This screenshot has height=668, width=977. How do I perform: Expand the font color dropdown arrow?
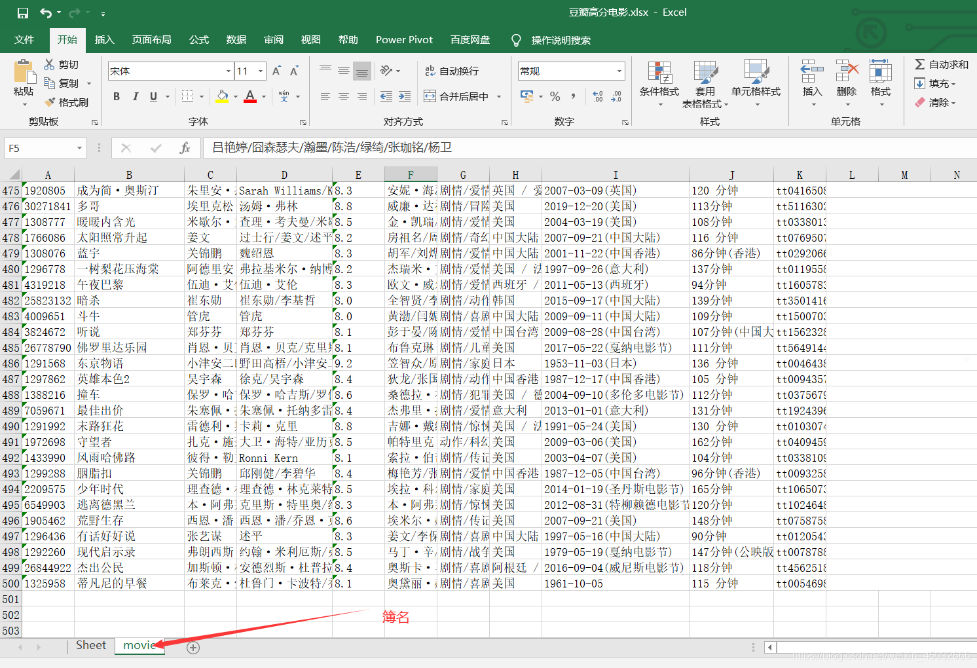tap(264, 96)
